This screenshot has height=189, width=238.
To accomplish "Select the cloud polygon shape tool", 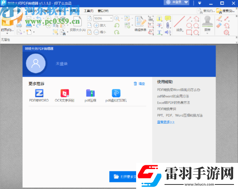I will [x=196, y=32].
